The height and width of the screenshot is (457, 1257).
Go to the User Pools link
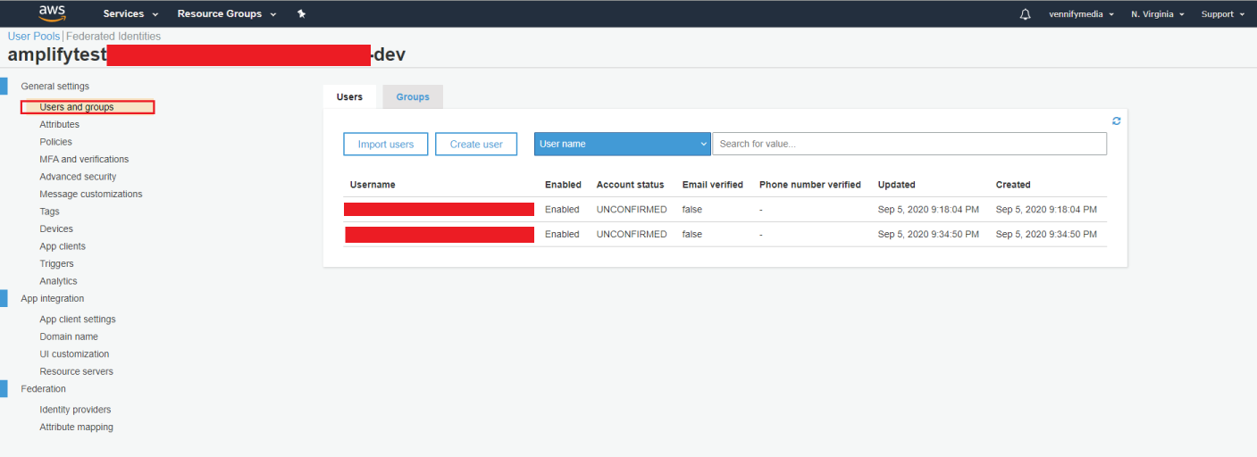[34, 37]
